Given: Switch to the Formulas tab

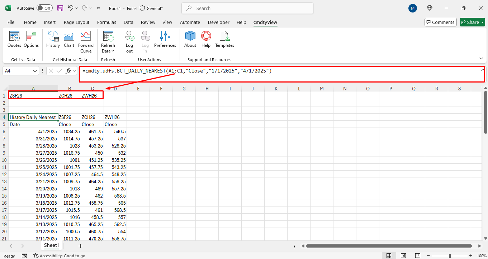Looking at the screenshot, I should coord(106,22).
